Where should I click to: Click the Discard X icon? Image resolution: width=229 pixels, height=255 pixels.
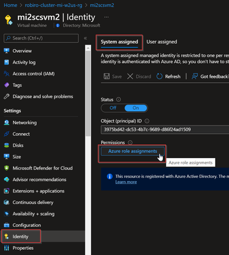point(130,76)
